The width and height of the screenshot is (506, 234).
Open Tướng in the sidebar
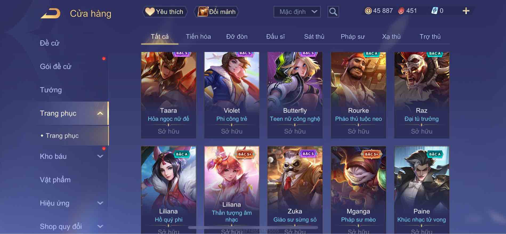[51, 90]
